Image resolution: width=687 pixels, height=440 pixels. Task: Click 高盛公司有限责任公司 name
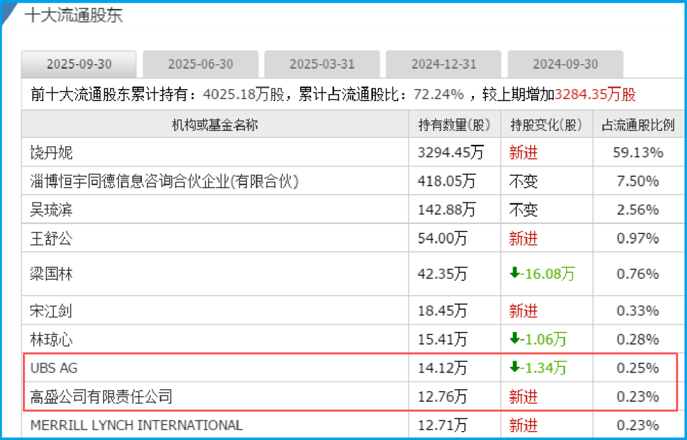(101, 397)
